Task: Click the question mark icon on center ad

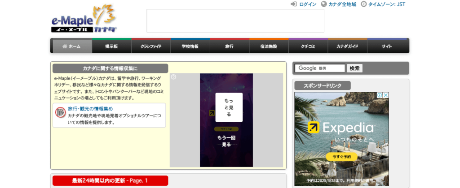Action: [173, 77]
